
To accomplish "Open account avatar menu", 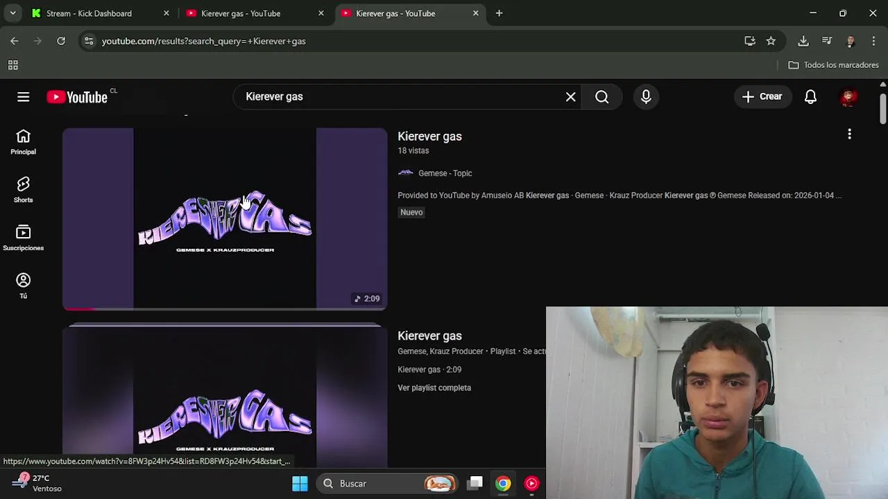I will pos(848,97).
